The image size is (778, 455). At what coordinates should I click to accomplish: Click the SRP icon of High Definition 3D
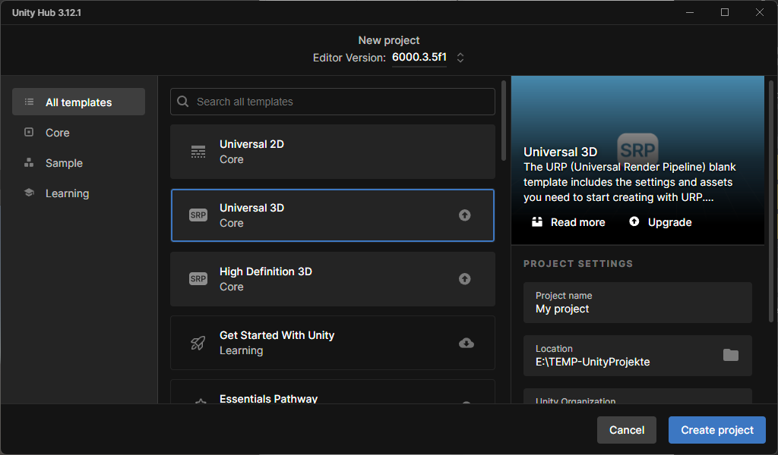[x=198, y=279]
